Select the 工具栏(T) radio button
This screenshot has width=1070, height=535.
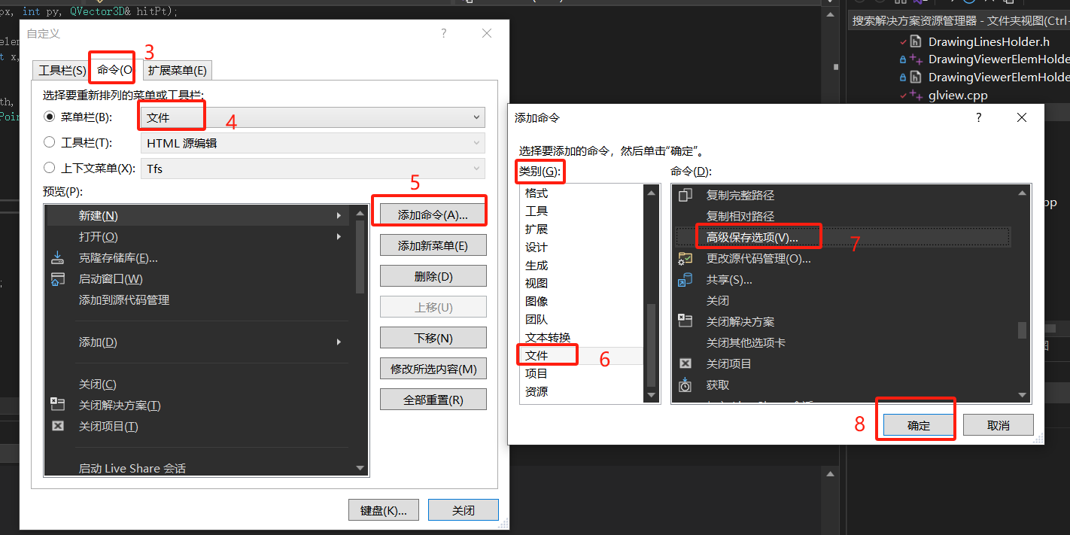(50, 142)
